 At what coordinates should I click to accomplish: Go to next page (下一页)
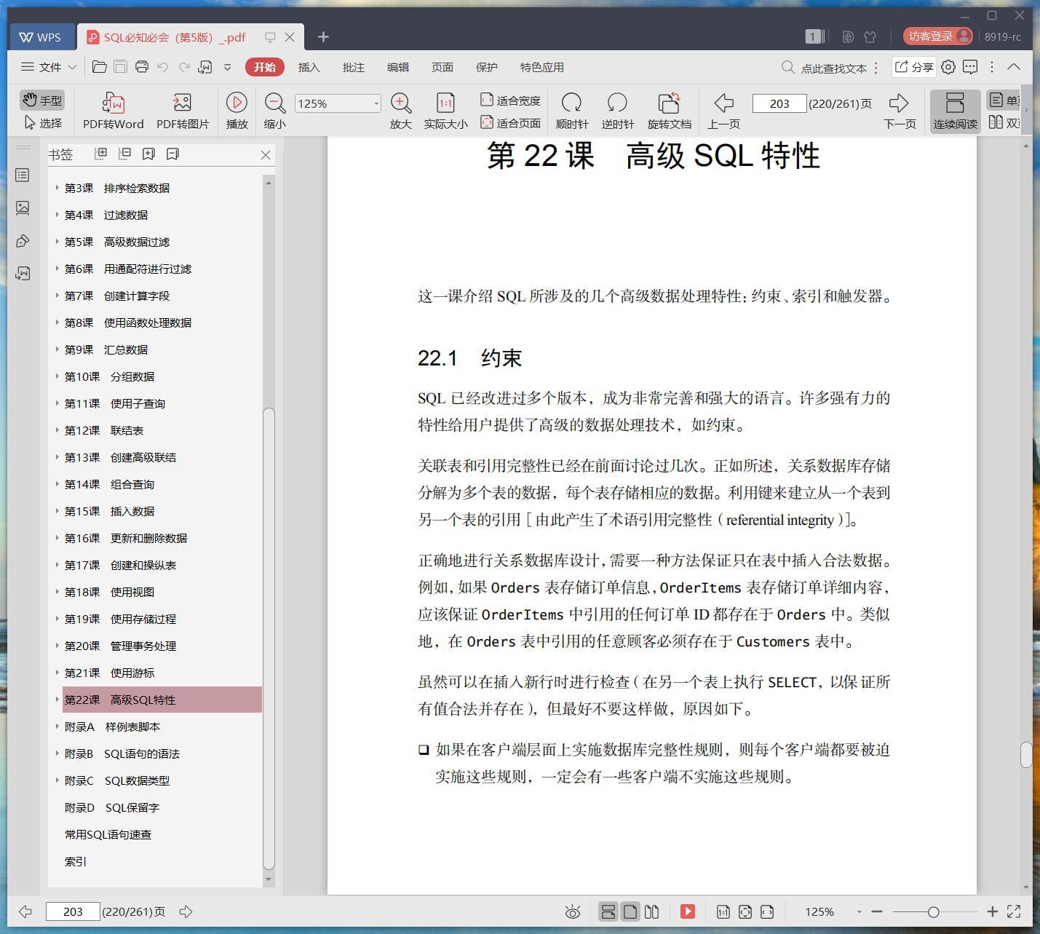(x=900, y=111)
